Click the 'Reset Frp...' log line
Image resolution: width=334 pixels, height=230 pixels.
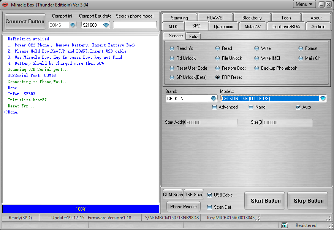pos(21,106)
